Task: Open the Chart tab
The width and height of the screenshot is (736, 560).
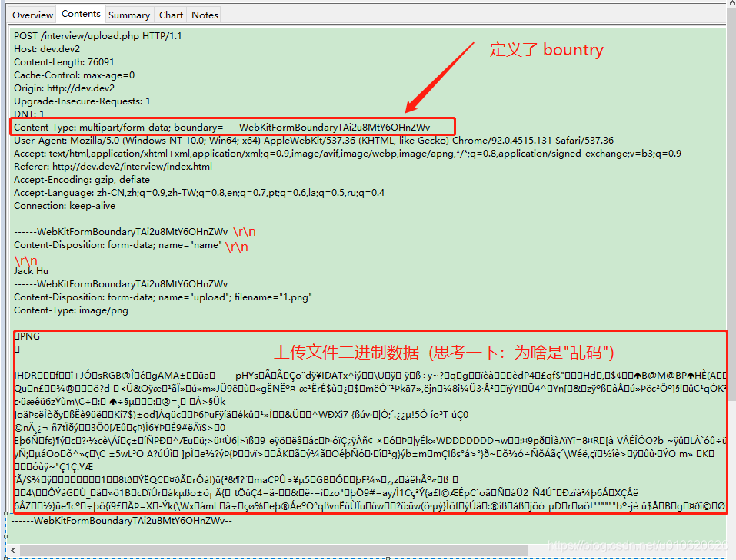Action: [171, 15]
